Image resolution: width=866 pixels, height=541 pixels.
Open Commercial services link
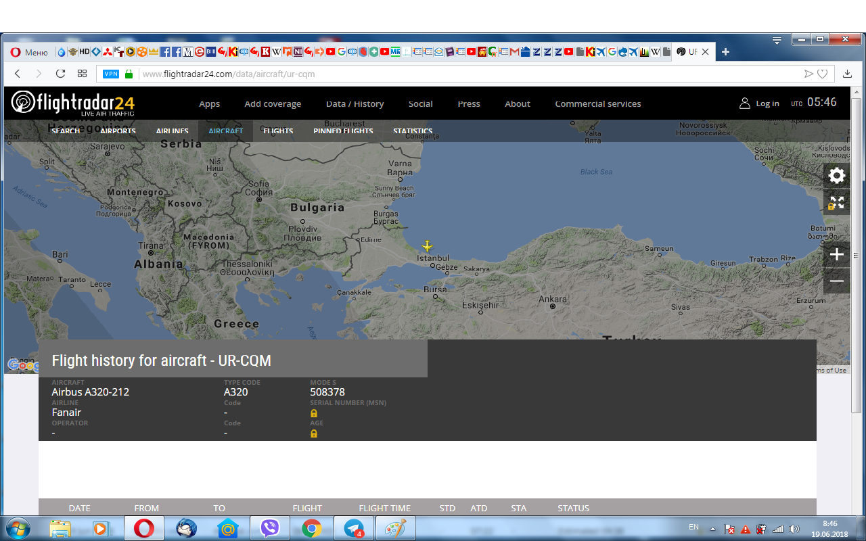coord(597,104)
